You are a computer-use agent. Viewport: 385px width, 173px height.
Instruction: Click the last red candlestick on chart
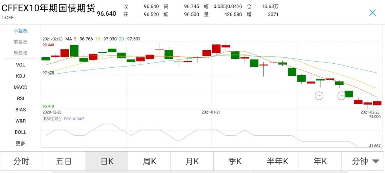click(x=377, y=103)
